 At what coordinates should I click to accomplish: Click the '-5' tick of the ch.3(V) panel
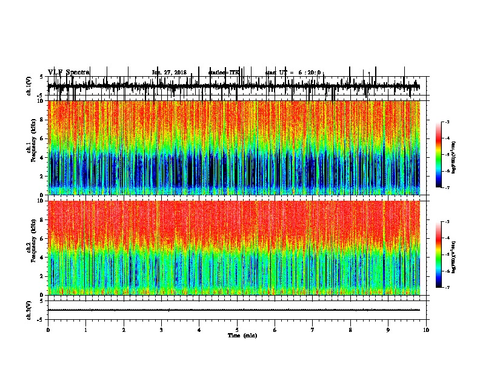pyautogui.click(x=41, y=320)
